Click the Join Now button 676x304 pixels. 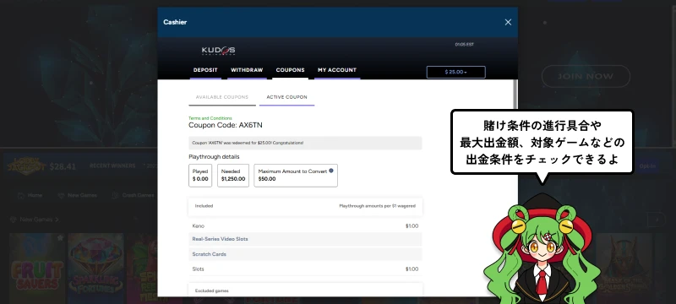(586, 76)
